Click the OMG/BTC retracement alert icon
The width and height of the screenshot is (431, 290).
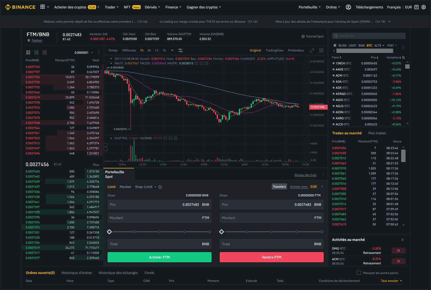[x=398, y=250]
